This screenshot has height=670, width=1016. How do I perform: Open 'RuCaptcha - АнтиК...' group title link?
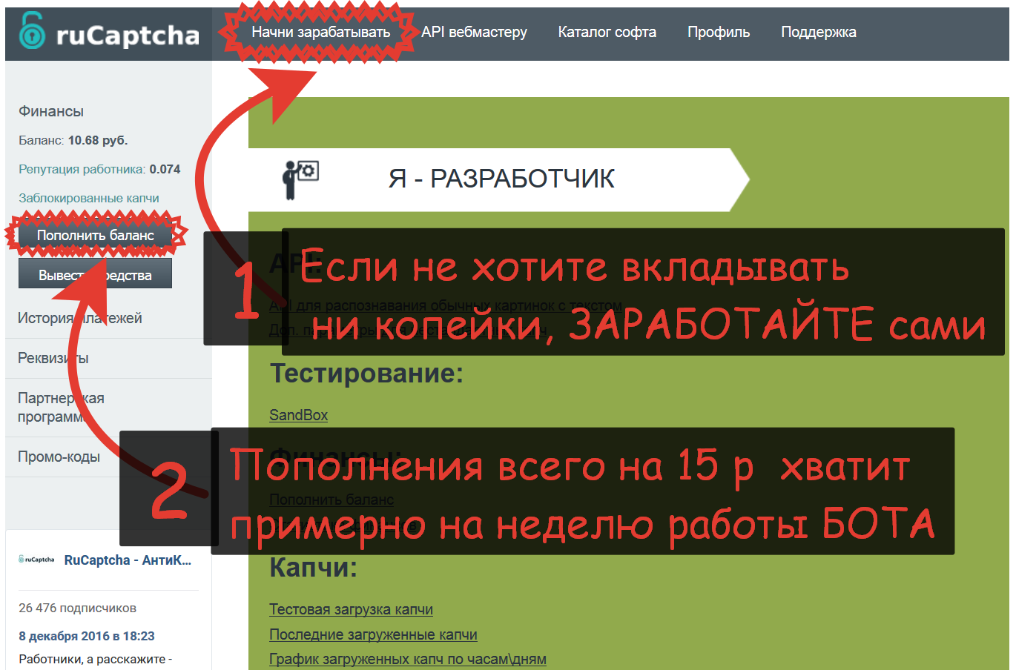pos(128,560)
